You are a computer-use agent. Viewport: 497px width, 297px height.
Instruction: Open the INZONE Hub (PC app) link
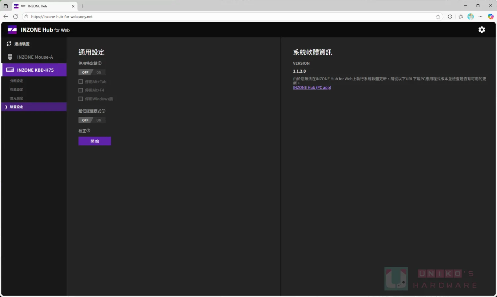(x=312, y=88)
